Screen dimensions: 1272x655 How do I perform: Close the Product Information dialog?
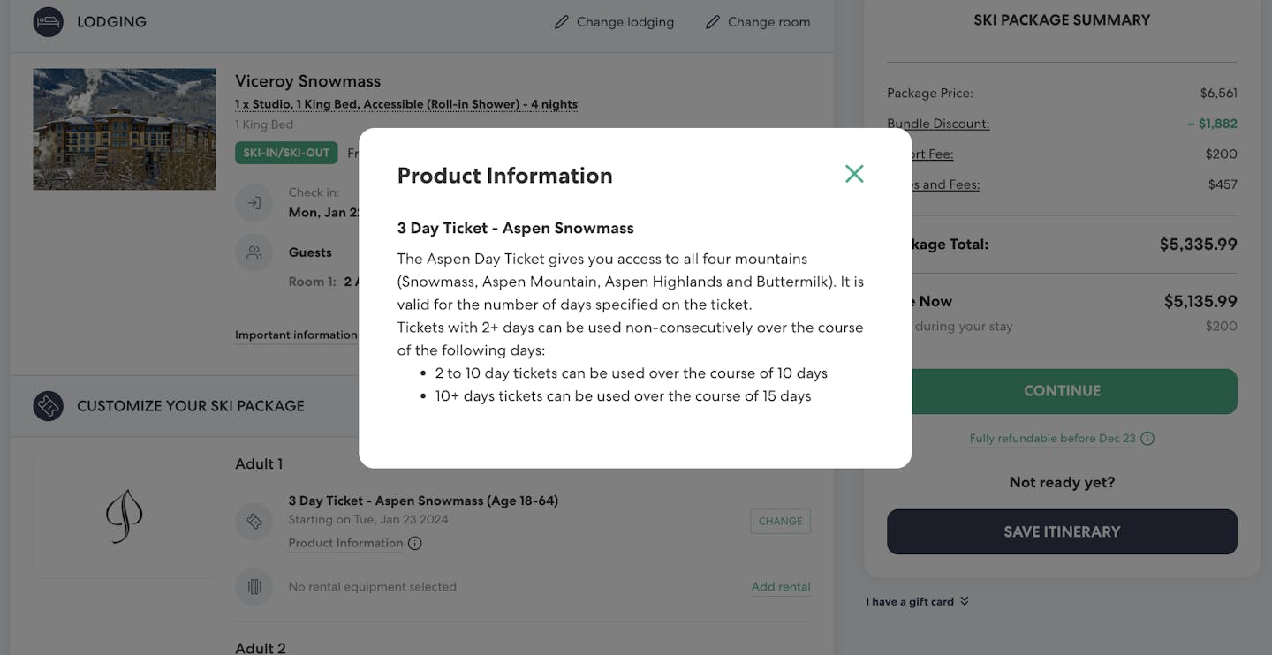(854, 174)
